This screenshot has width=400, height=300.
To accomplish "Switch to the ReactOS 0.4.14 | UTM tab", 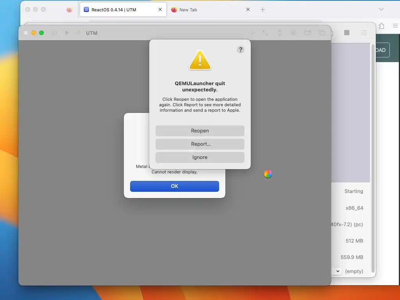I will coord(123,9).
